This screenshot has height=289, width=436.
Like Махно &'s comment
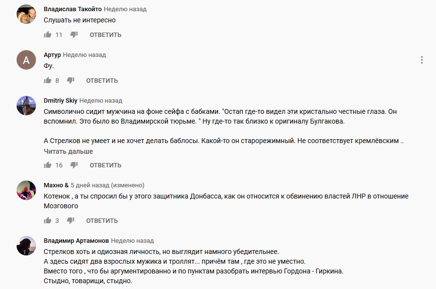pyautogui.click(x=48, y=220)
